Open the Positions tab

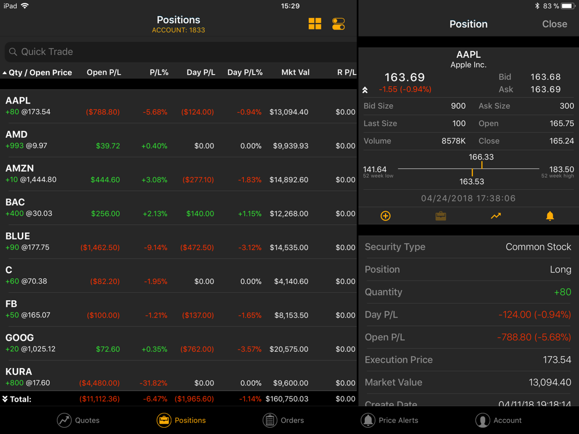pyautogui.click(x=181, y=420)
